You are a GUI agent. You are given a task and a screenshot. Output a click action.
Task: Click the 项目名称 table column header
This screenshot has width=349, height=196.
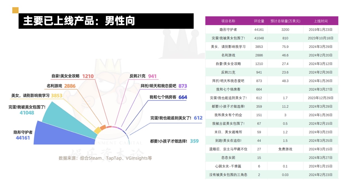point(228,21)
